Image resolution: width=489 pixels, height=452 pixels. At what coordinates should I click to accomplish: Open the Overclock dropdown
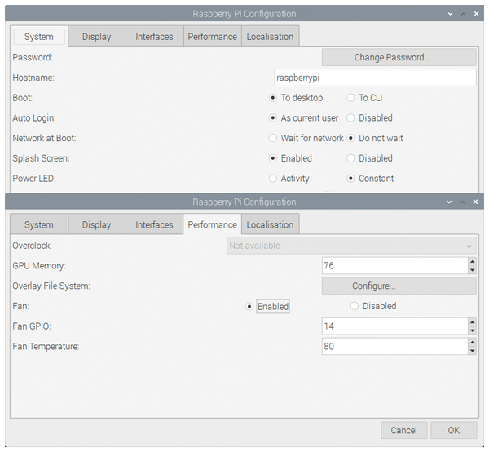(351, 246)
